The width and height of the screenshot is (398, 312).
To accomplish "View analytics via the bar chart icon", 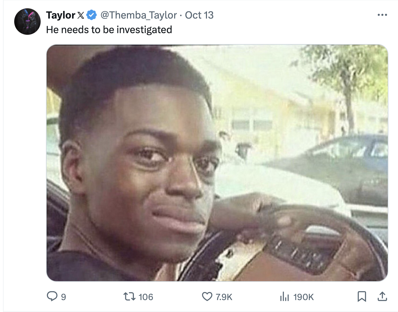I will click(x=284, y=296).
